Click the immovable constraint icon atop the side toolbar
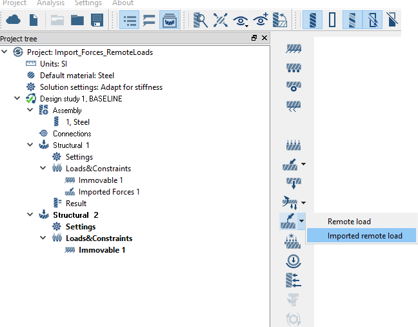Screen dimensions: 418x327 point(294,50)
